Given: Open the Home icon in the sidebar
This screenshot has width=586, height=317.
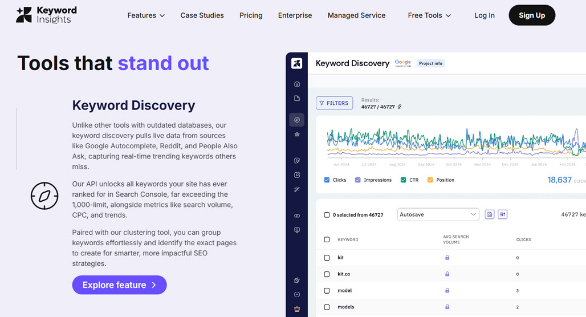Looking at the screenshot, I should (x=297, y=84).
